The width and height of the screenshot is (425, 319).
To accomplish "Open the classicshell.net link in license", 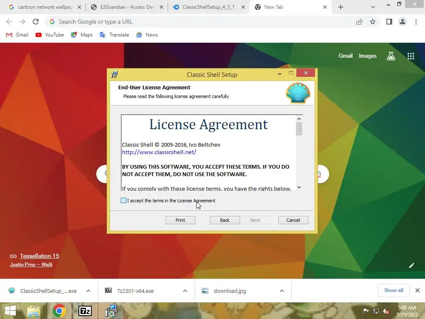I will click(x=159, y=152).
